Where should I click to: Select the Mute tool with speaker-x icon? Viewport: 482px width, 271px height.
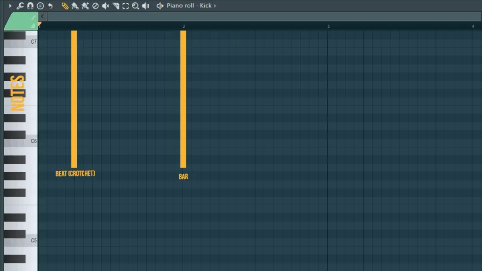[x=105, y=6]
